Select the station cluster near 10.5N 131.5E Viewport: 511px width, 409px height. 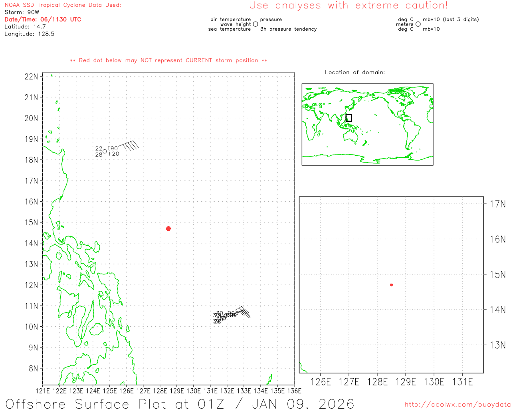coord(224,317)
